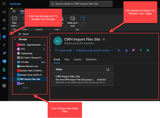This screenshot has width=160, height=118.
Task: Open the CWH Import Files Site welcome email
Action: pos(82,79)
